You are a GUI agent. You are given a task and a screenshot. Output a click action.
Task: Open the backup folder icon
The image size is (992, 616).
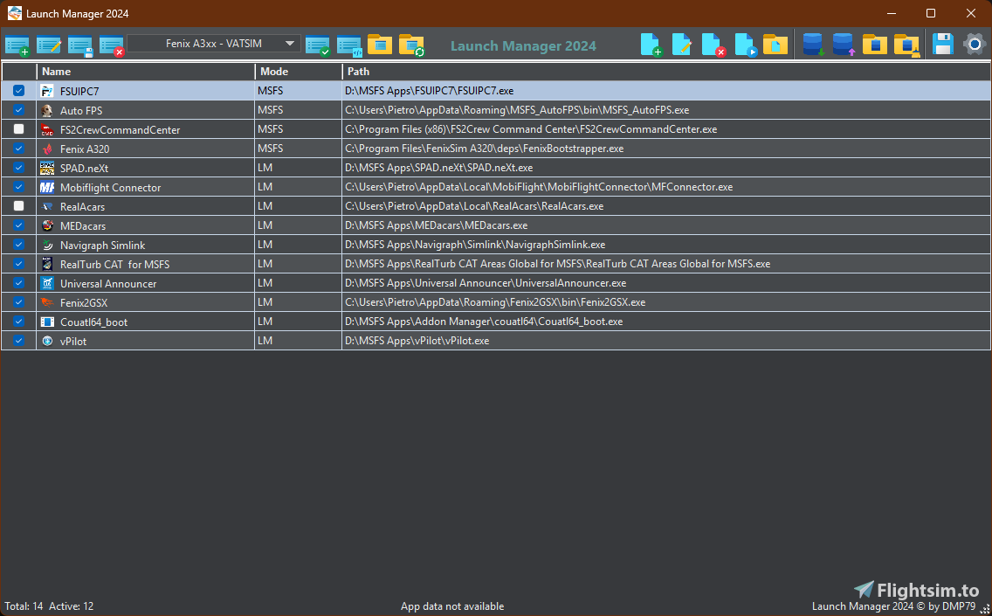coord(875,45)
